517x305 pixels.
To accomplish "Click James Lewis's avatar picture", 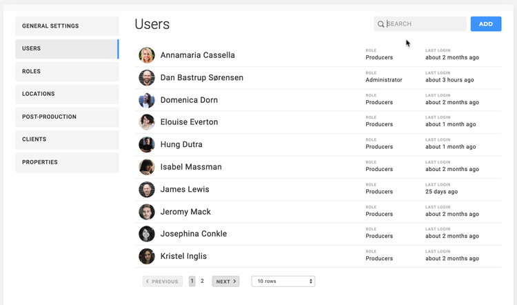I will [147, 190].
